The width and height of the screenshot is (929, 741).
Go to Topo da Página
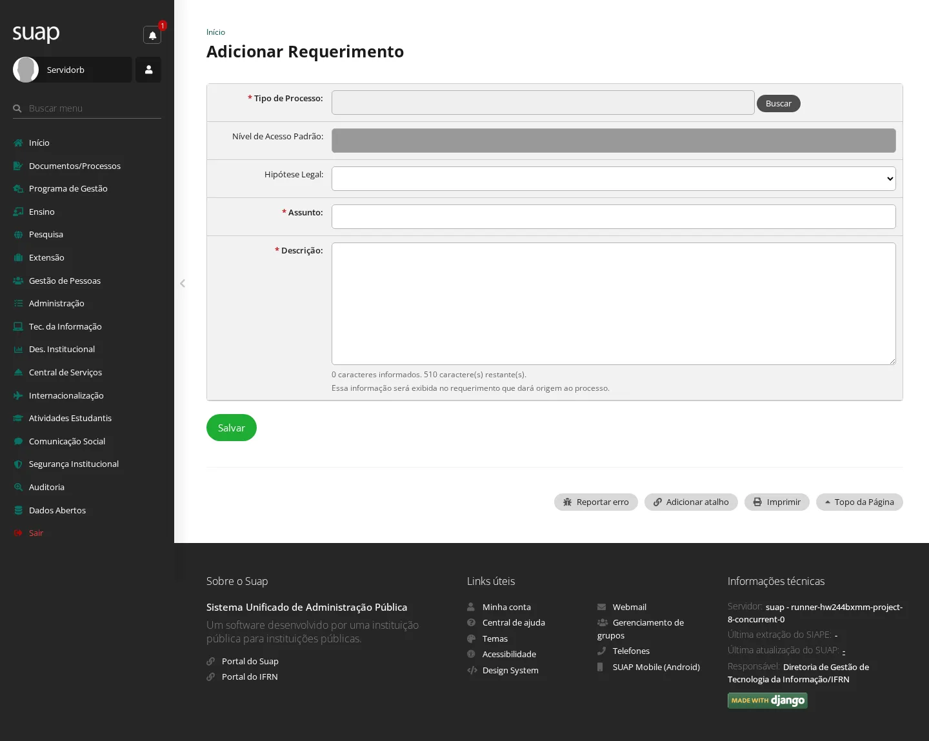point(859,502)
